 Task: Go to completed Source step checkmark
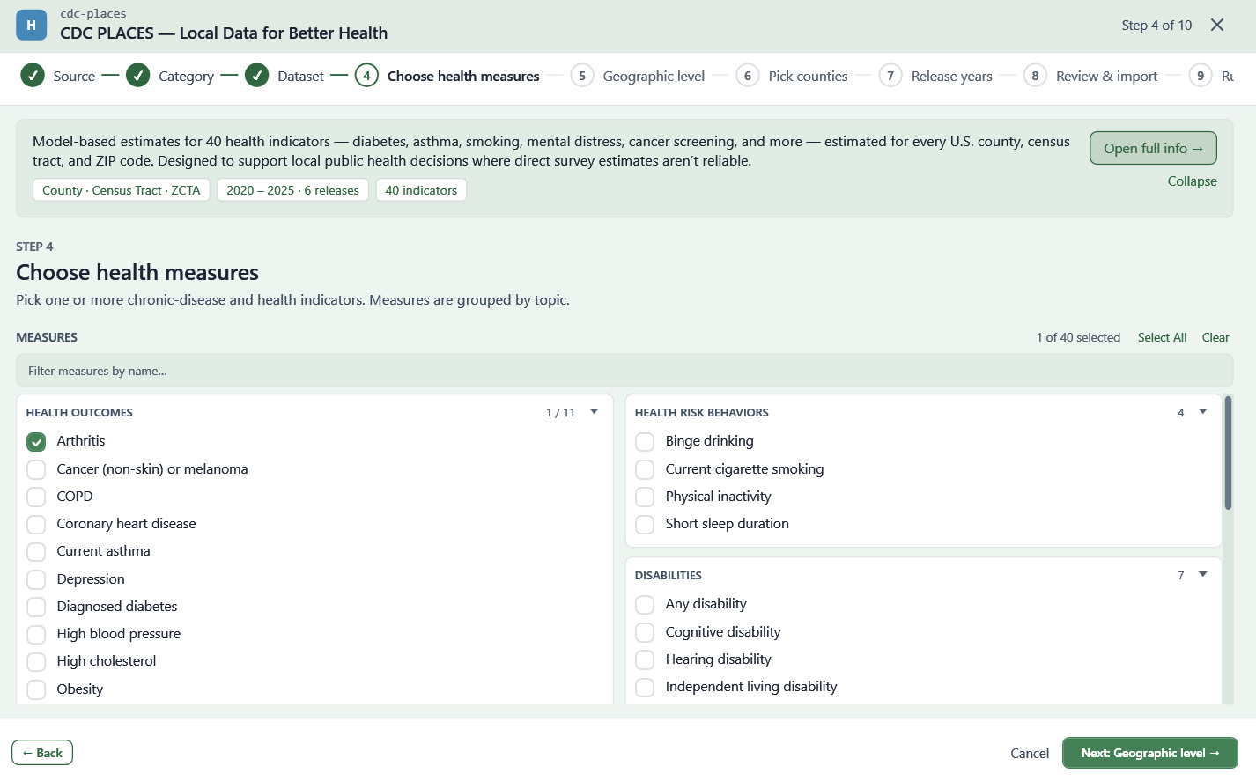click(33, 76)
